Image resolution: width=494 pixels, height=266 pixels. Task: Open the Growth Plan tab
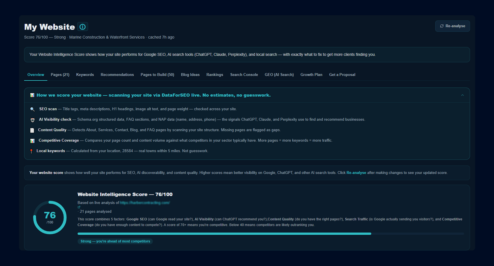[311, 75]
